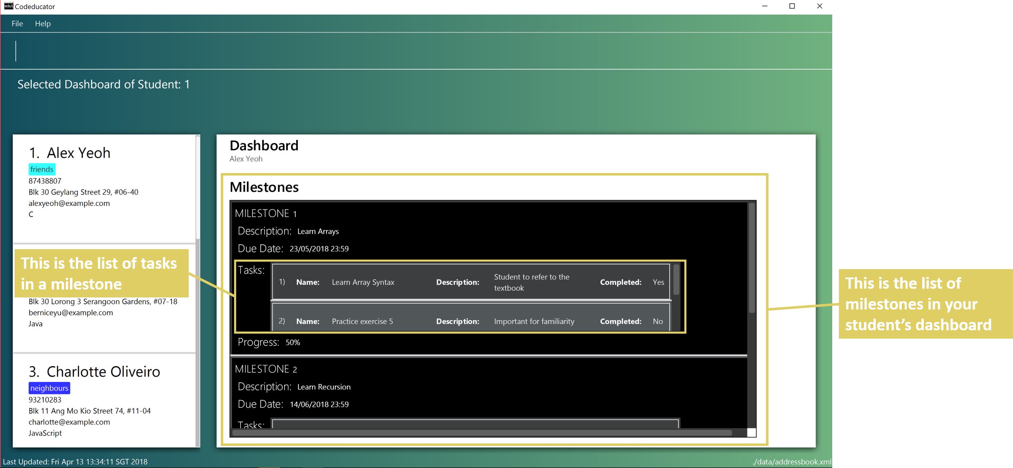Open the File menu
The image size is (1013, 468).
click(x=17, y=24)
